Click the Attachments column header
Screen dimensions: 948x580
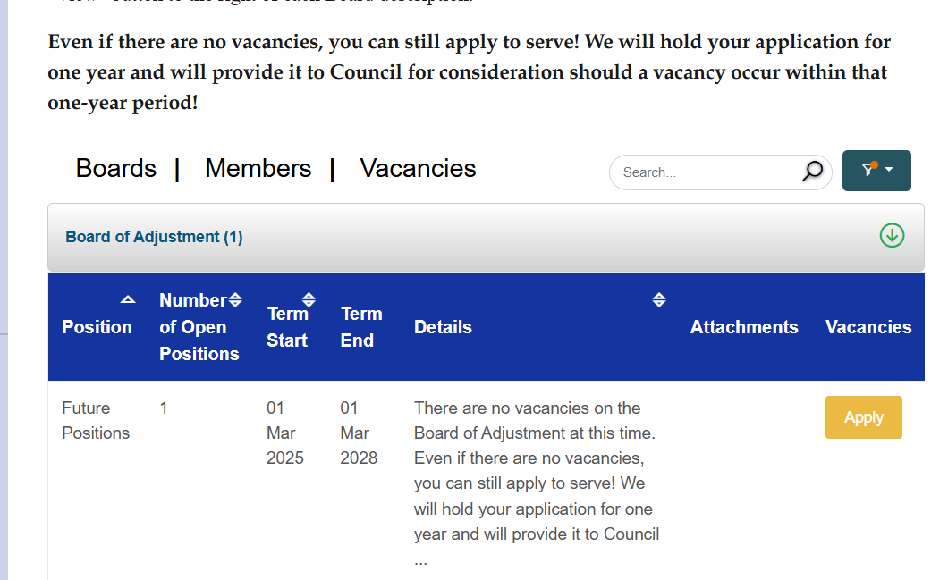(744, 327)
